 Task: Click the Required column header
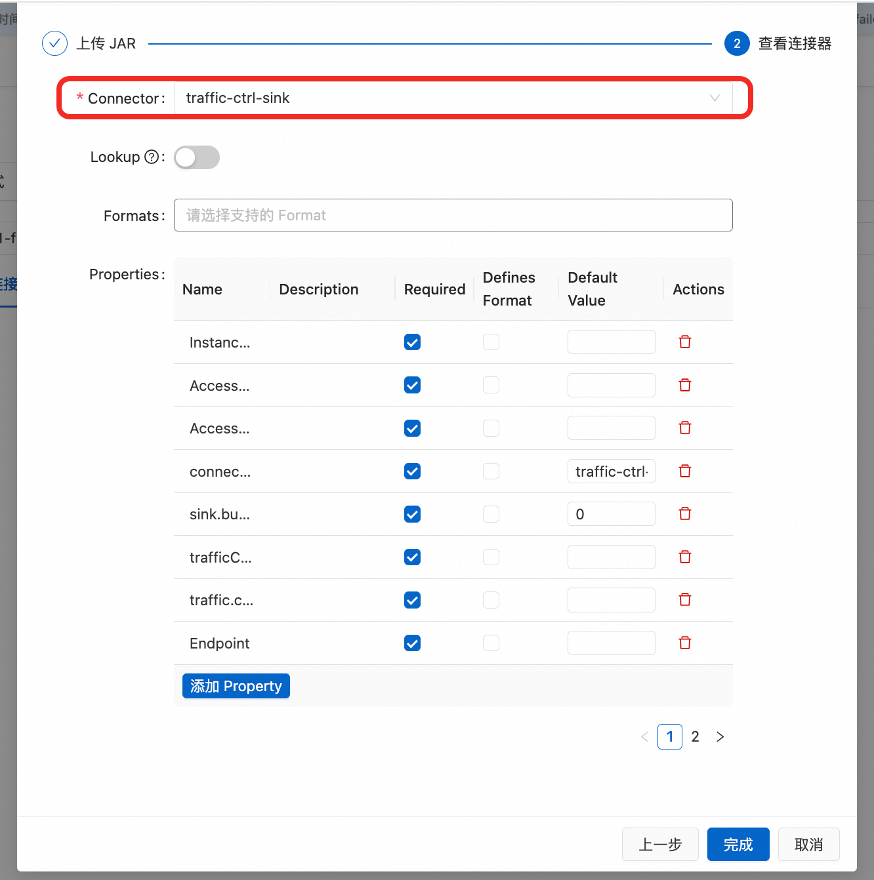pos(434,289)
